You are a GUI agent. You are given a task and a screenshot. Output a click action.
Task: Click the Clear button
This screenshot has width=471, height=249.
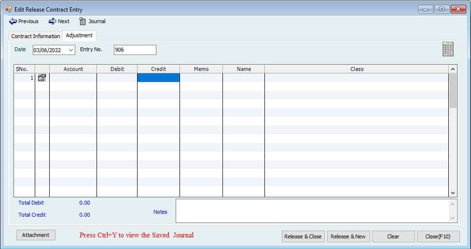coord(393,236)
